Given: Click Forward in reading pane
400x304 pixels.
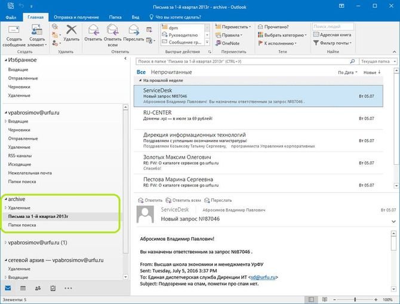Looking at the screenshot, I should click(218, 200).
